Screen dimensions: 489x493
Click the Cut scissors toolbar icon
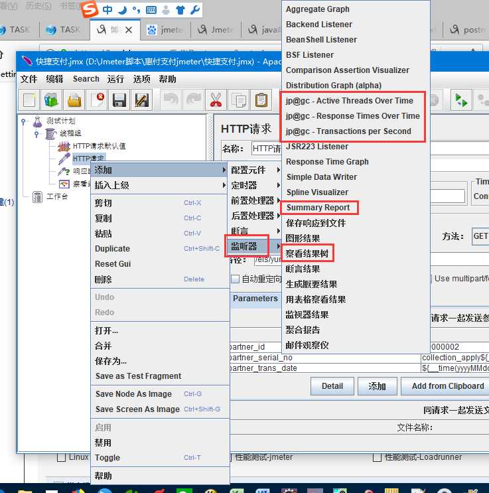point(216,100)
